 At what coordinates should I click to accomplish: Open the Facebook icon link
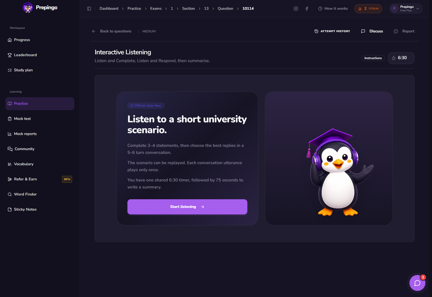point(307,9)
